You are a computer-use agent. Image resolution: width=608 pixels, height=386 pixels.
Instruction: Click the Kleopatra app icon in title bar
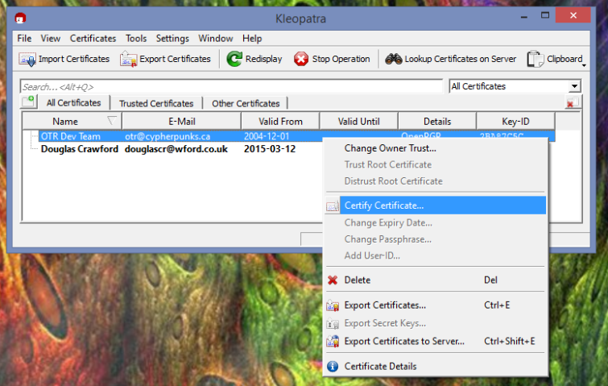[20, 19]
